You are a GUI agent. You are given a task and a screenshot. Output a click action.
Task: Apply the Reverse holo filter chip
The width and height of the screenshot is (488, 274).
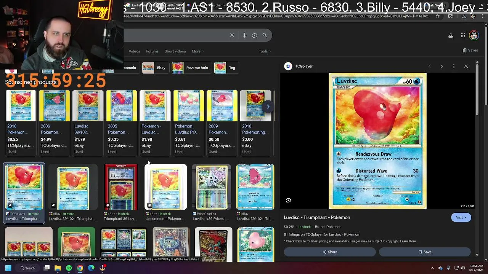(x=191, y=68)
